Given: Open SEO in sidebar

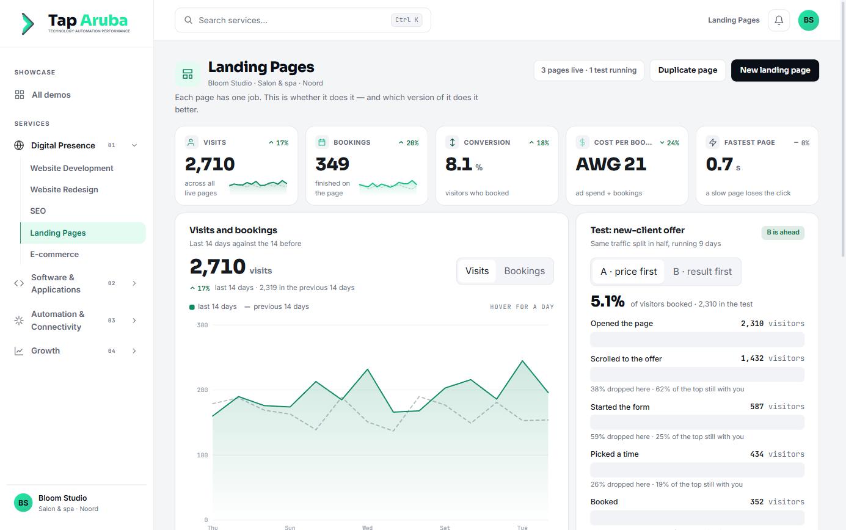Looking at the screenshot, I should pyautogui.click(x=83, y=211).
